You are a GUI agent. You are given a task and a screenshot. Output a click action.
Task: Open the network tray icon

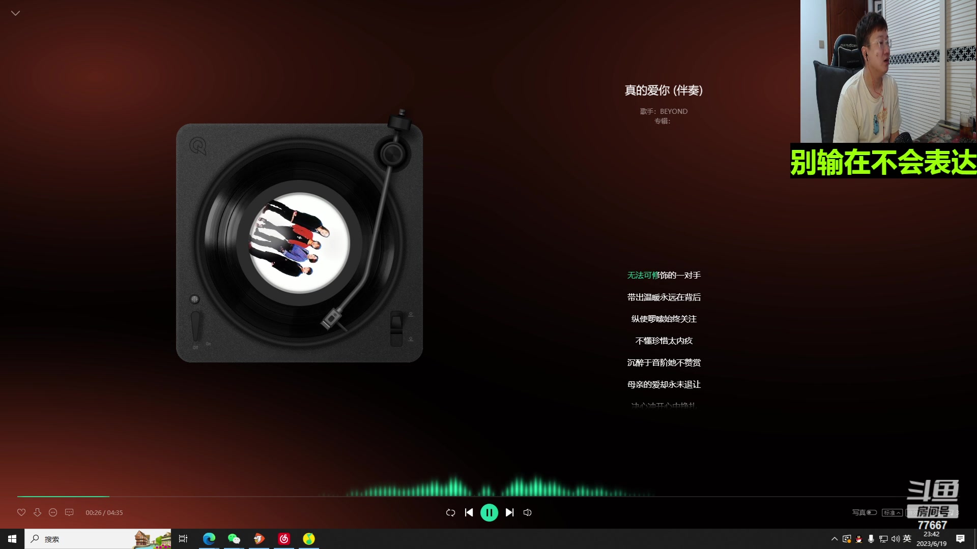click(x=883, y=539)
